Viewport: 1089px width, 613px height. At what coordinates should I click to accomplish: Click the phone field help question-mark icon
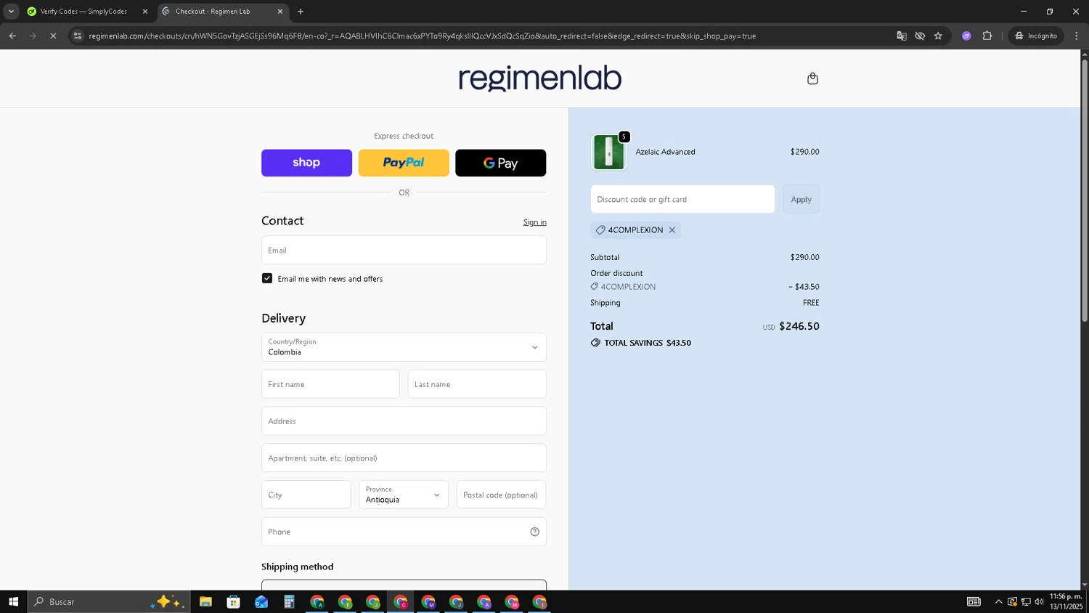pyautogui.click(x=534, y=532)
